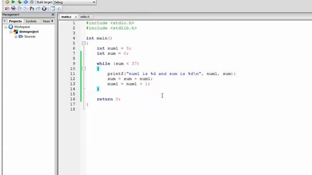The width and height of the screenshot is (312, 175).
Task: Select the Workspace tree item
Action: [22, 27]
